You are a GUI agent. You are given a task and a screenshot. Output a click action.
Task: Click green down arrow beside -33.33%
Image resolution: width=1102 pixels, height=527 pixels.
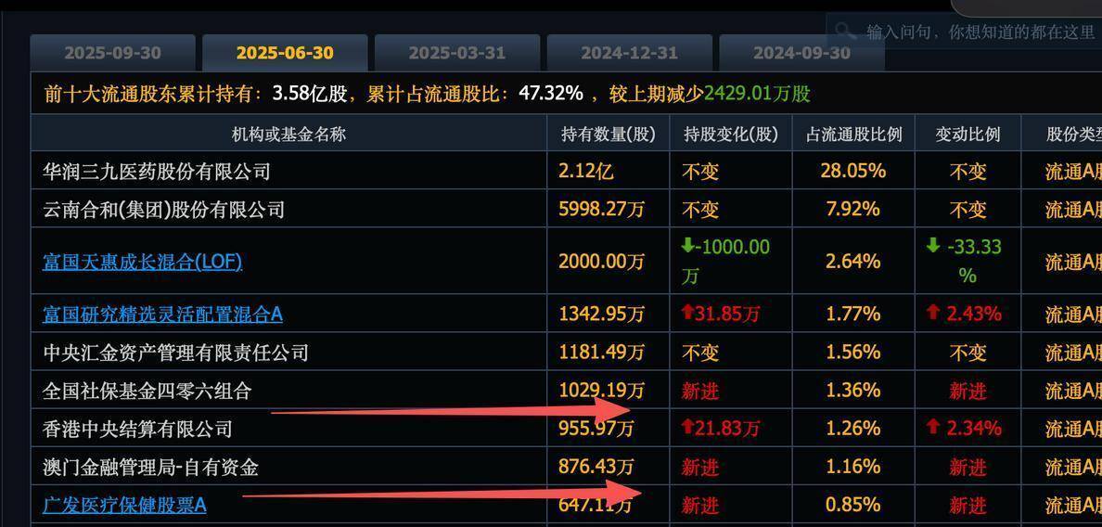pyautogui.click(x=933, y=246)
